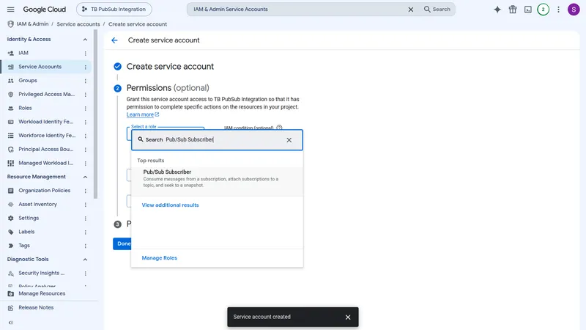Click the completed Create service account step checkmark
The height and width of the screenshot is (330, 586).
(117, 67)
